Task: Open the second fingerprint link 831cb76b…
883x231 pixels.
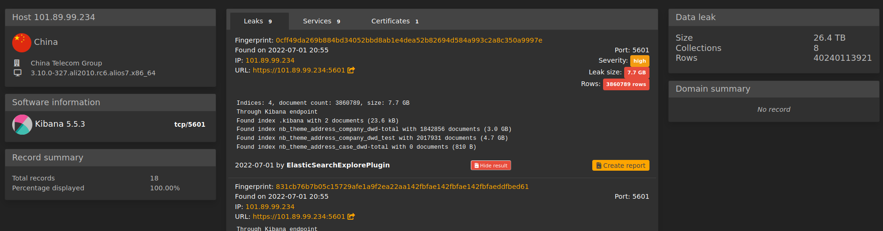Action: (402, 187)
